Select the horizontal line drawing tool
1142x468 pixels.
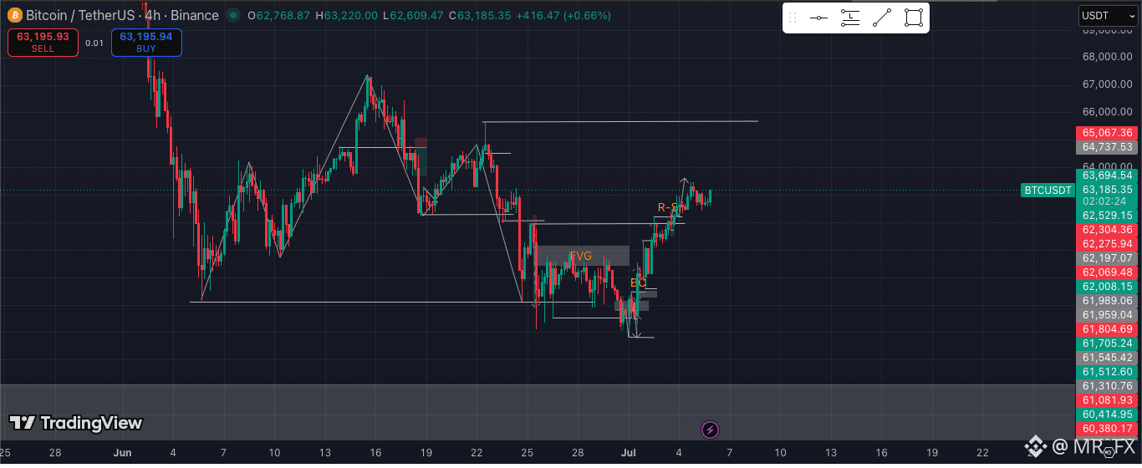[x=819, y=18]
